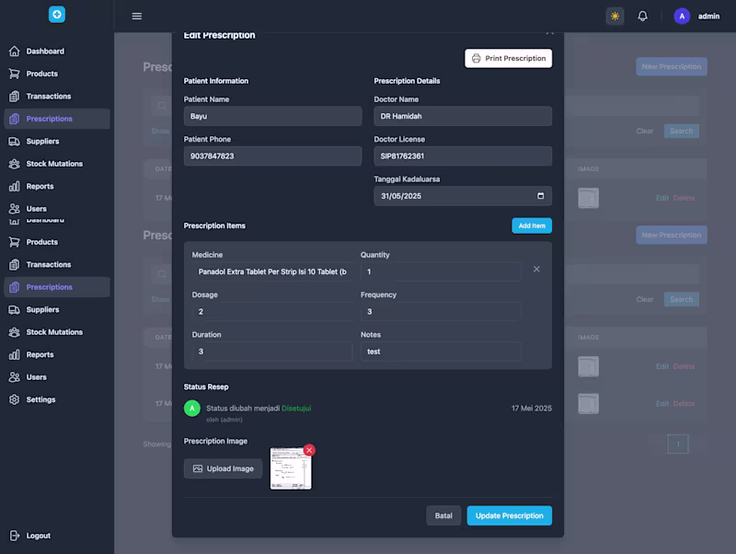Click Logout in the sidebar
This screenshot has width=736, height=554.
[30, 536]
